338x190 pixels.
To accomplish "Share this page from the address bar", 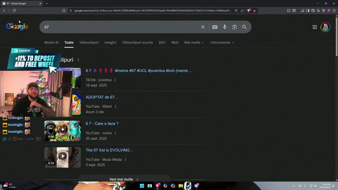I will click(242, 11).
